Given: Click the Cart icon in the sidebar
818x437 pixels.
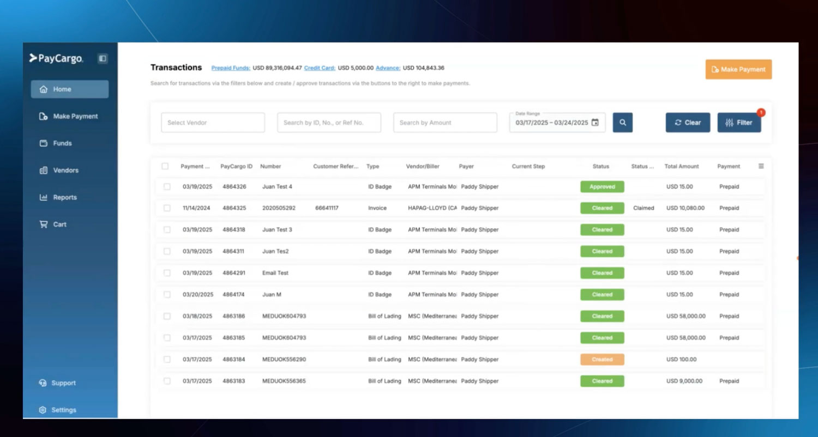Looking at the screenshot, I should tap(44, 224).
